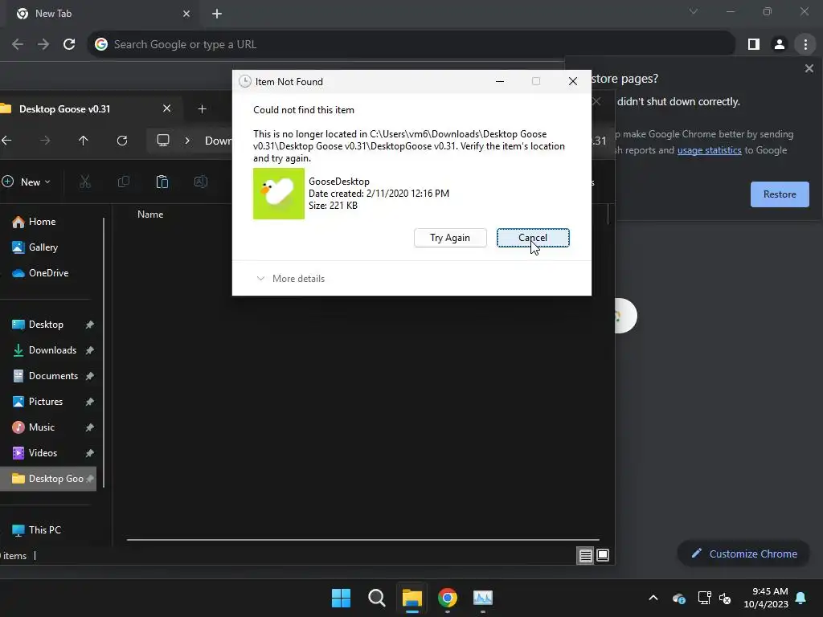Click Chrome address bar search field
Image resolution: width=823 pixels, height=617 pixels.
pos(411,44)
